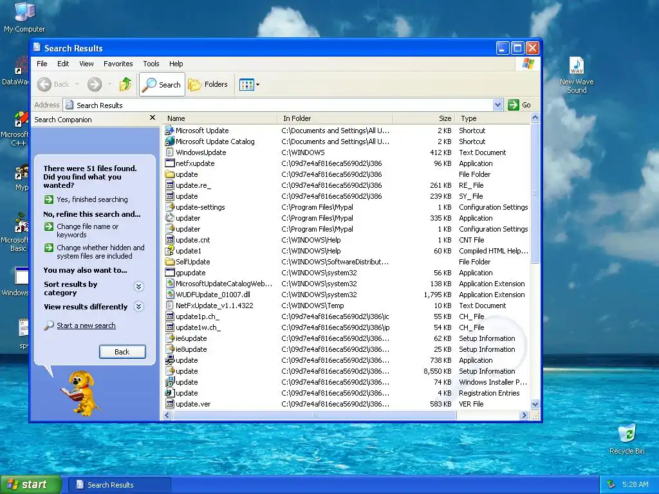Open the File menu
The image size is (659, 494).
coord(42,64)
